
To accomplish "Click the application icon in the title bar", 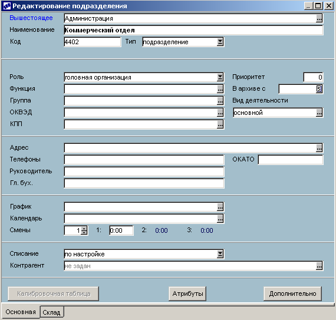I will 7,6.
